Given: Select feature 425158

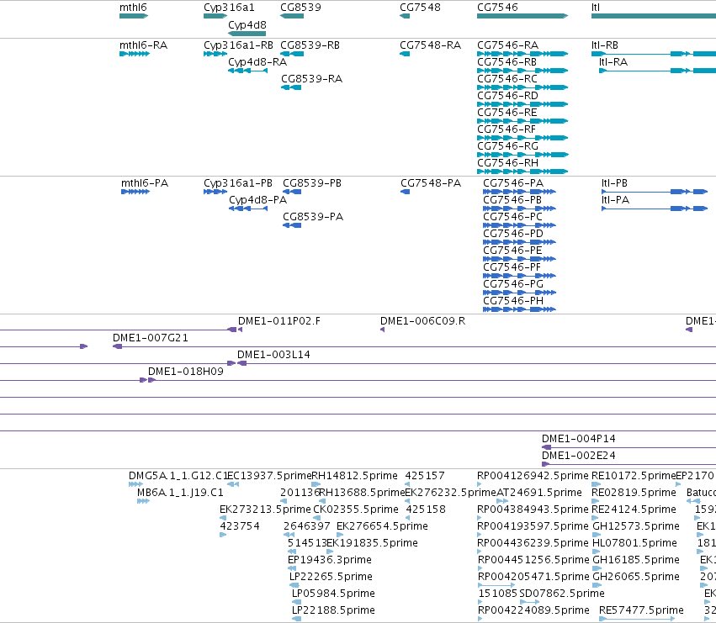Looking at the screenshot, I should click(408, 518).
